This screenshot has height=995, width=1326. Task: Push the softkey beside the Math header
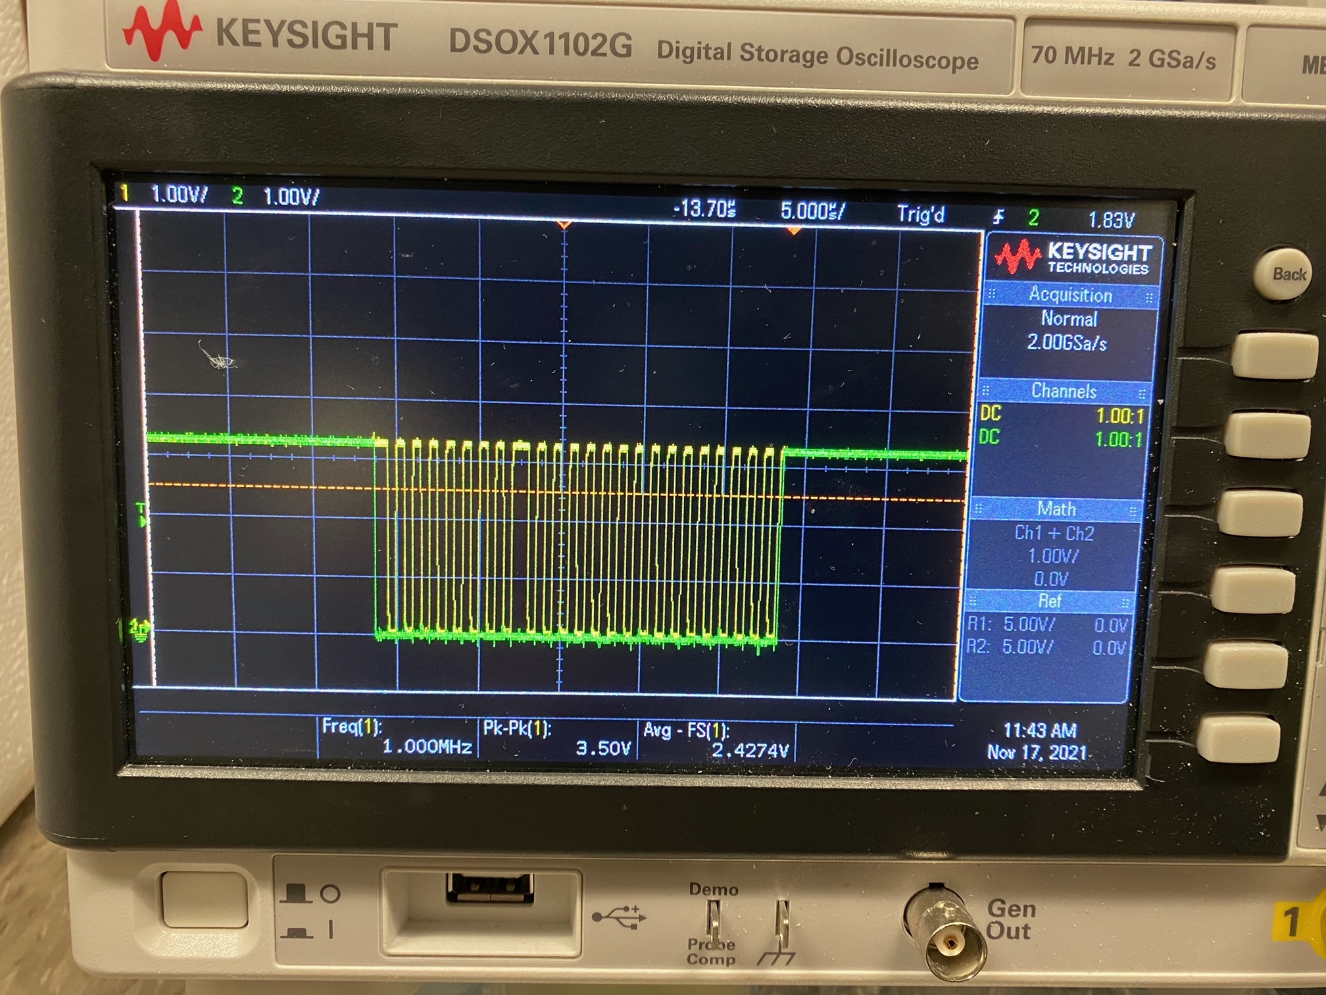pos(1261,513)
